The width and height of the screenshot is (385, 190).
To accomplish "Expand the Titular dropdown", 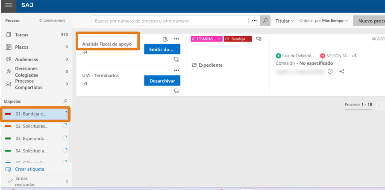I will pyautogui.click(x=285, y=21).
